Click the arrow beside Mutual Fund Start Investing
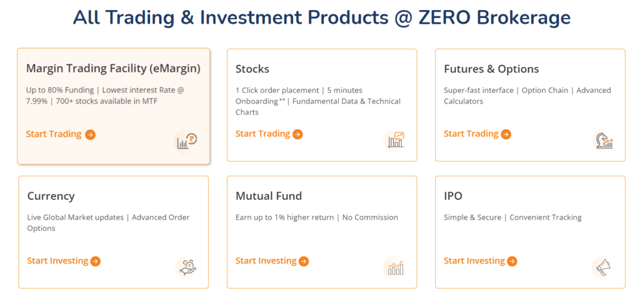 304,261
